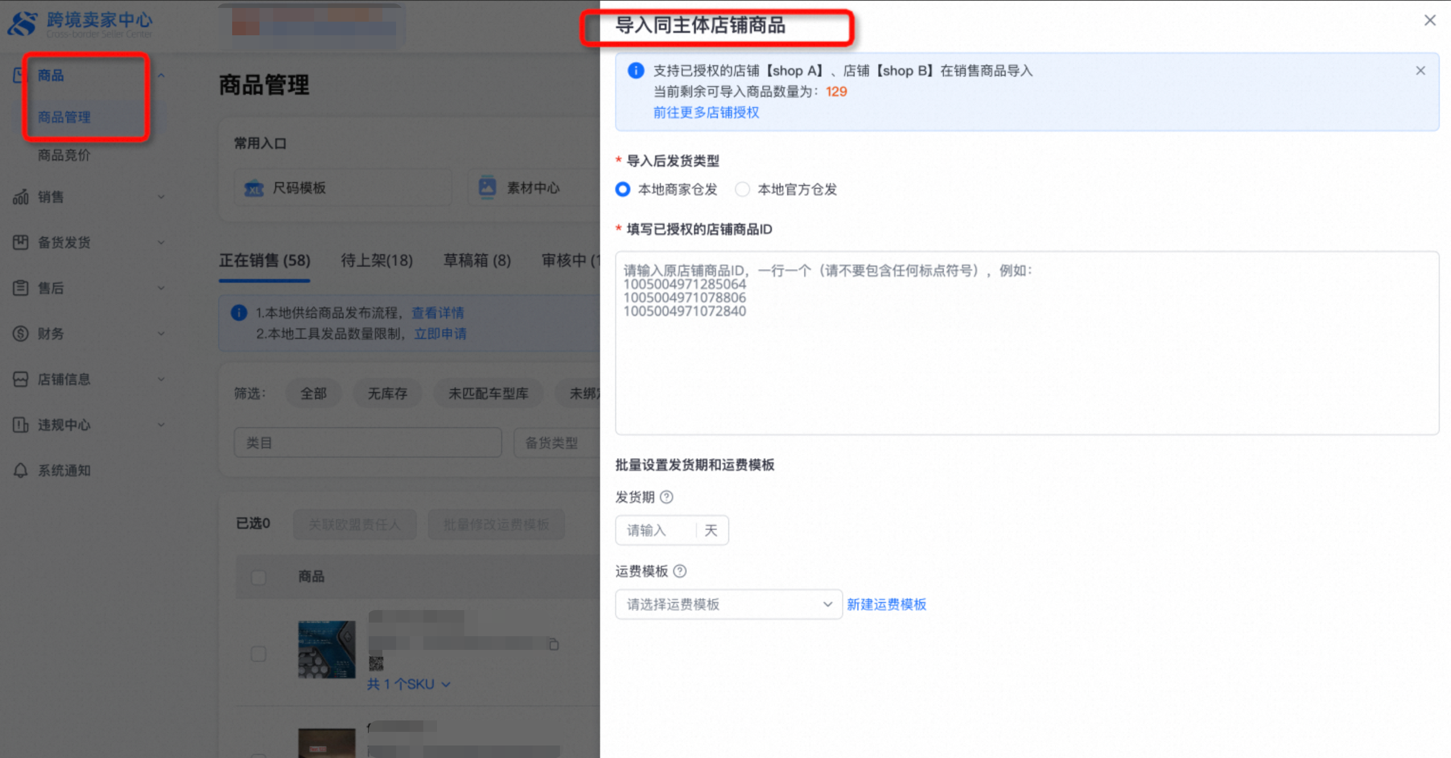Click the 违规中心 violation icon

[20, 425]
